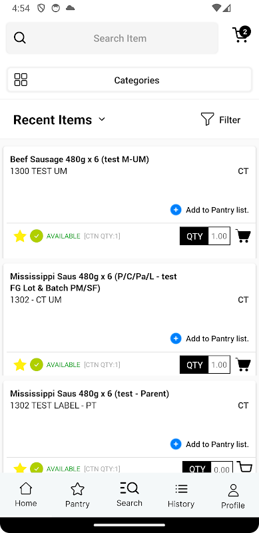Add Mississippi Saus P/C/Pa/L to cart
The width and height of the screenshot is (259, 533).
244,364
